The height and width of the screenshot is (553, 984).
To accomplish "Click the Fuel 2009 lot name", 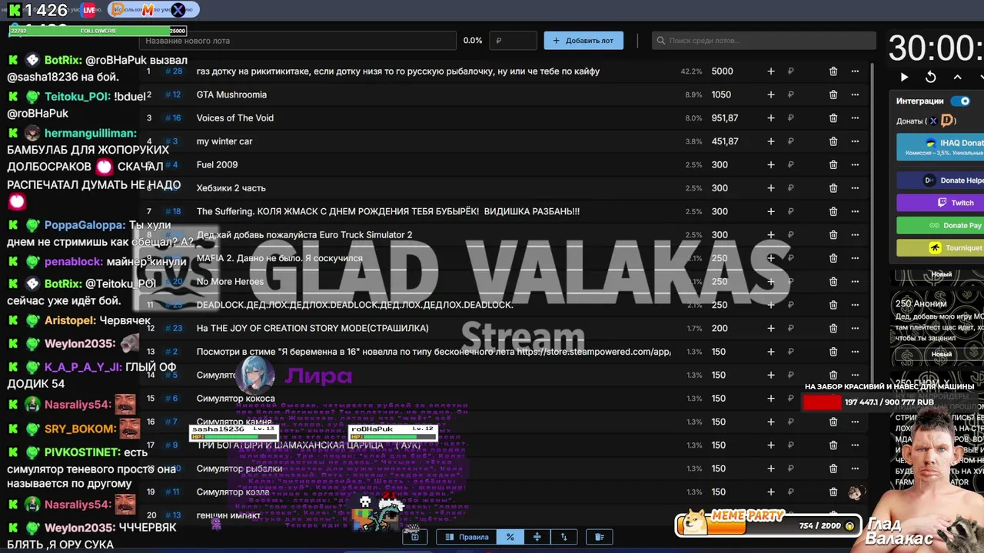I will (x=217, y=165).
